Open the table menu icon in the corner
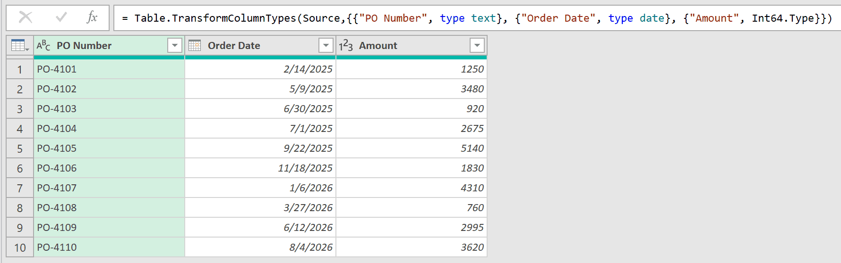Screen dimensions: 841x263 [20, 46]
